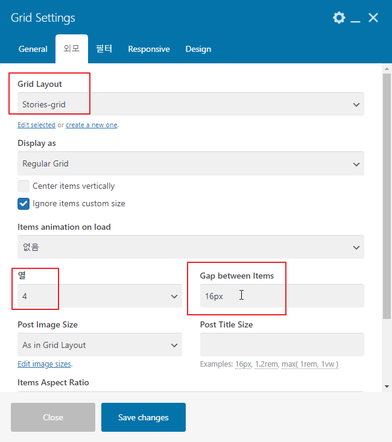Open the settings gear icon in header

[339, 18]
